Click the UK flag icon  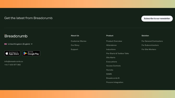point(5,44)
